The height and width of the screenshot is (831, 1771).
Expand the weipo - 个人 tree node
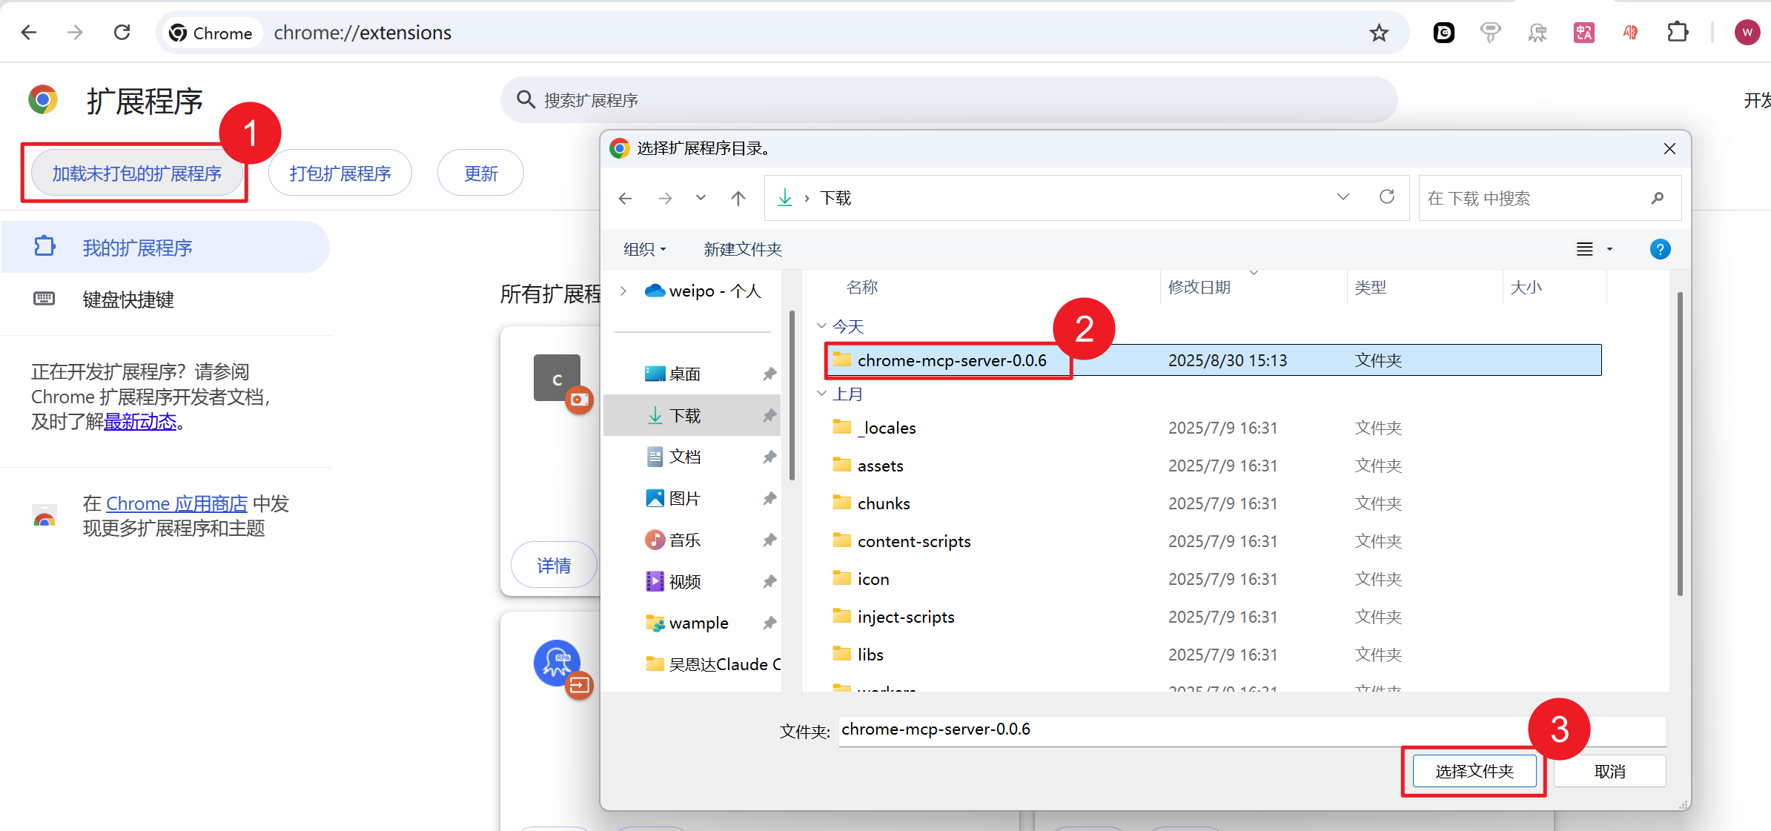point(623,291)
